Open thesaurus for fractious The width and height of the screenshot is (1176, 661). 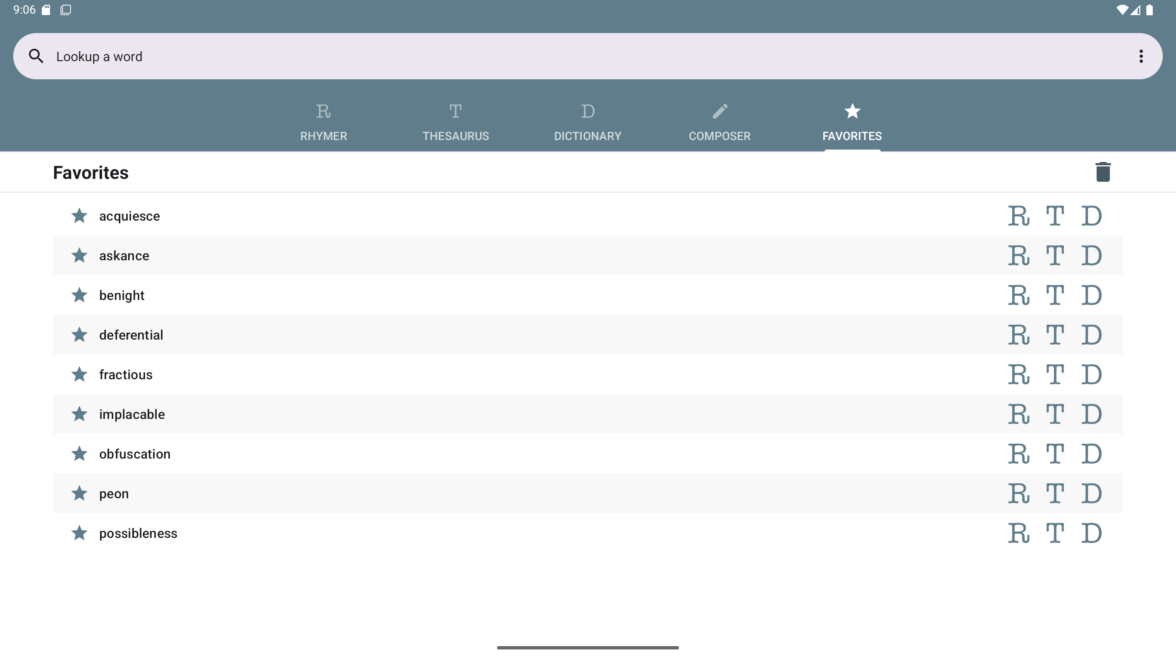[1055, 375]
